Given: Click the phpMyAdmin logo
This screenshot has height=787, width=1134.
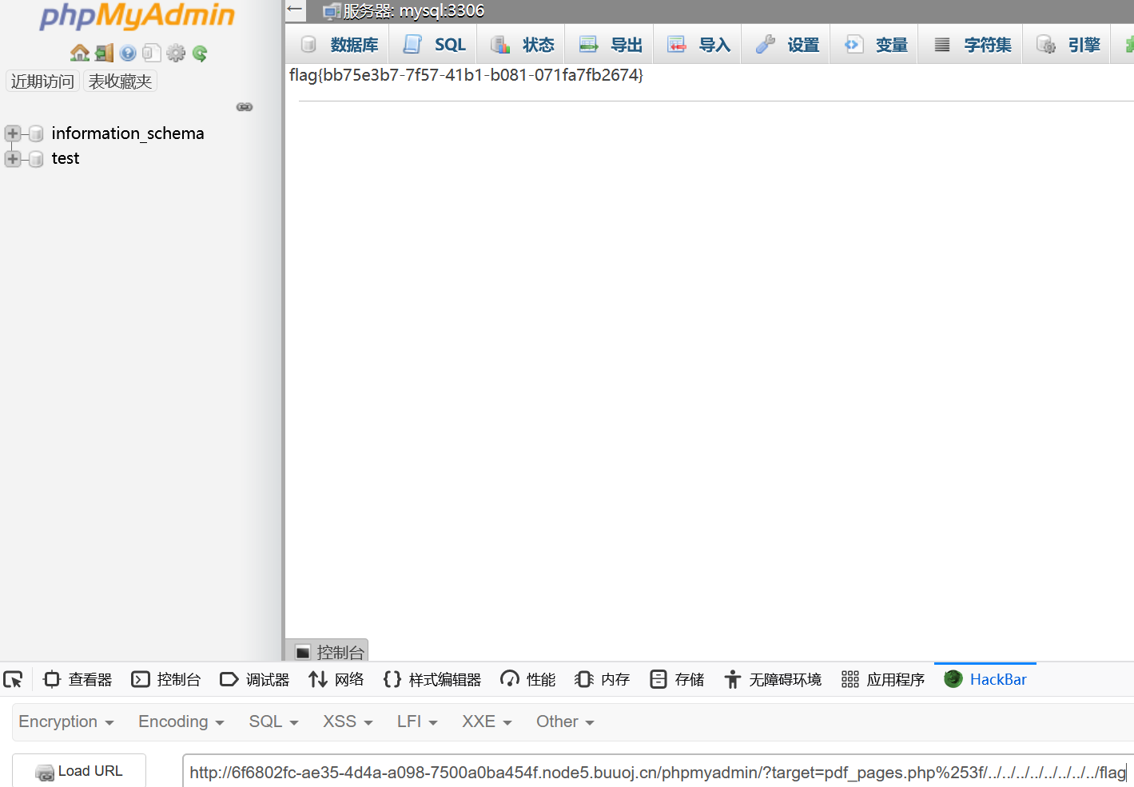Looking at the screenshot, I should pos(137,15).
